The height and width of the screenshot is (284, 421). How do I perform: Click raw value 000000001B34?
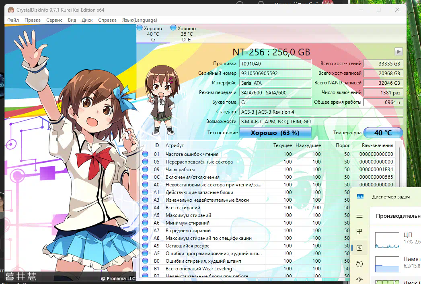(x=376, y=170)
